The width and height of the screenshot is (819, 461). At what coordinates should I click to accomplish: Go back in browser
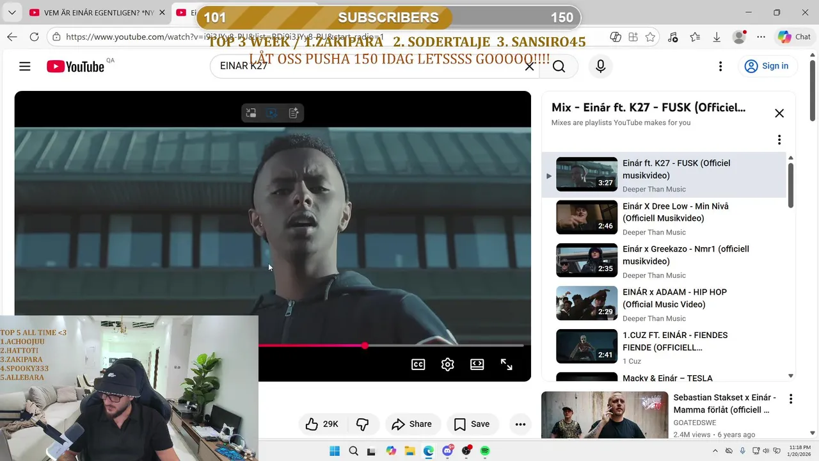(x=12, y=37)
